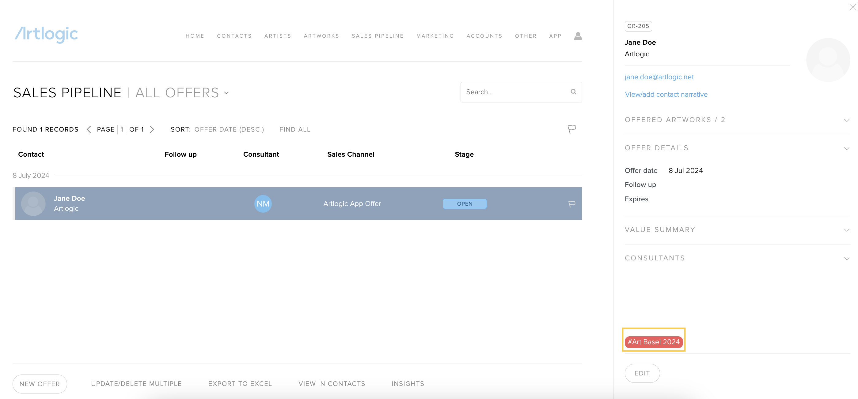Click the OPEN stage badge

click(464, 204)
